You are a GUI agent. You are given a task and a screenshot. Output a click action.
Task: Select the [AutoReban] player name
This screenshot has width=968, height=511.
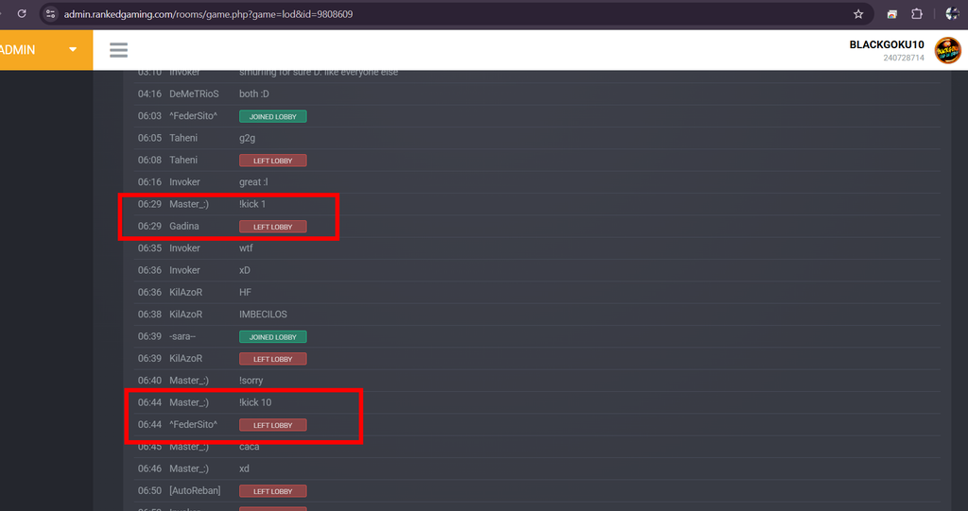coord(195,490)
